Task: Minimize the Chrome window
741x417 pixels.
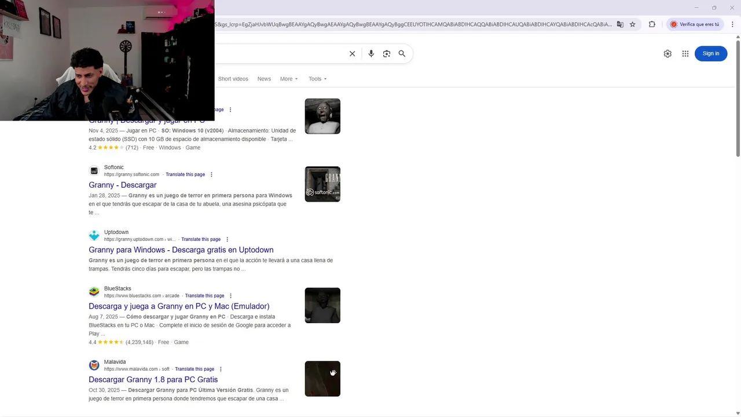Action: click(696, 8)
